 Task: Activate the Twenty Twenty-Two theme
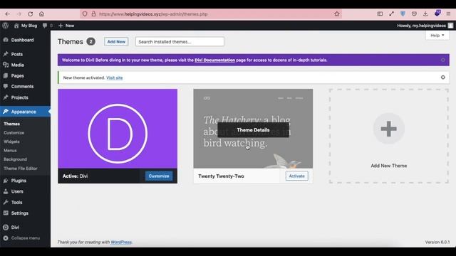(x=296, y=176)
